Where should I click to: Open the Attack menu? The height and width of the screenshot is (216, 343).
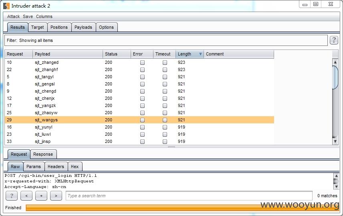[13, 16]
